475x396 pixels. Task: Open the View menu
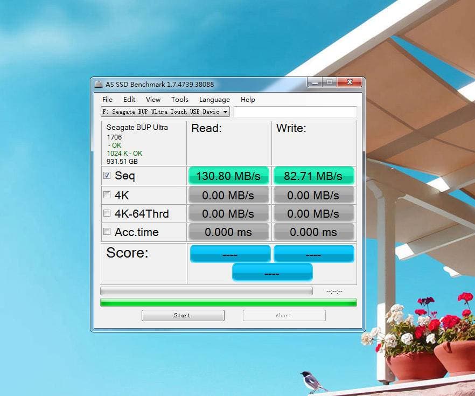click(x=153, y=100)
